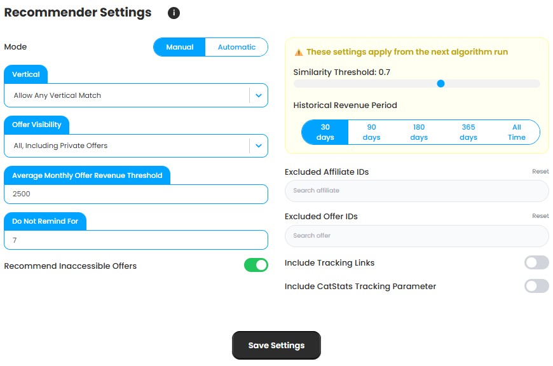
Task: Select the 365 days historical period
Action: click(468, 132)
